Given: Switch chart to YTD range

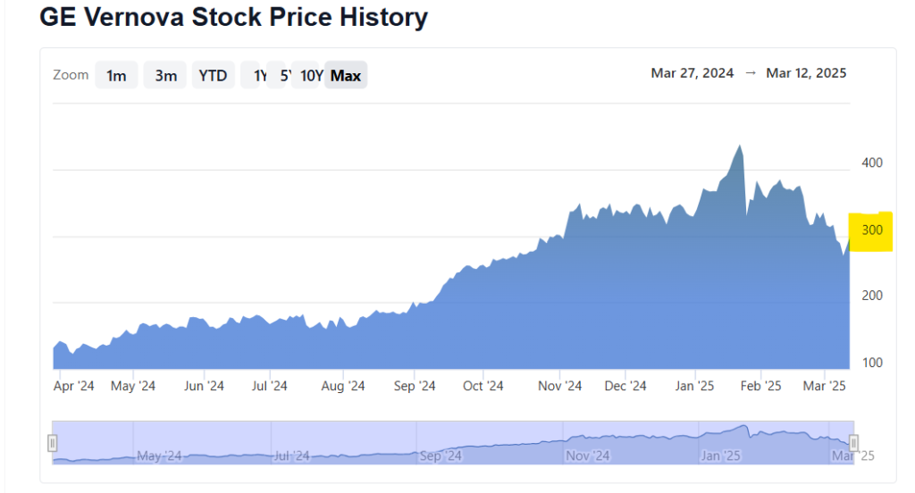Looking at the screenshot, I should coord(213,75).
